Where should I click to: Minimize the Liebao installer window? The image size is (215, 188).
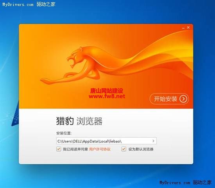183,28
